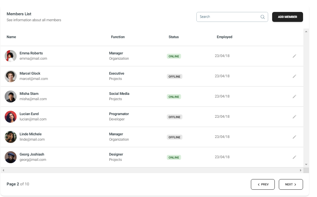Screen dimensions: 317x197
Task: Go to the next page with NEXT
Action: click(x=291, y=184)
